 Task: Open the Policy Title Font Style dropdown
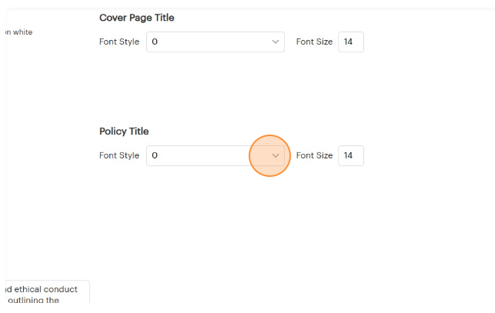coord(208,155)
